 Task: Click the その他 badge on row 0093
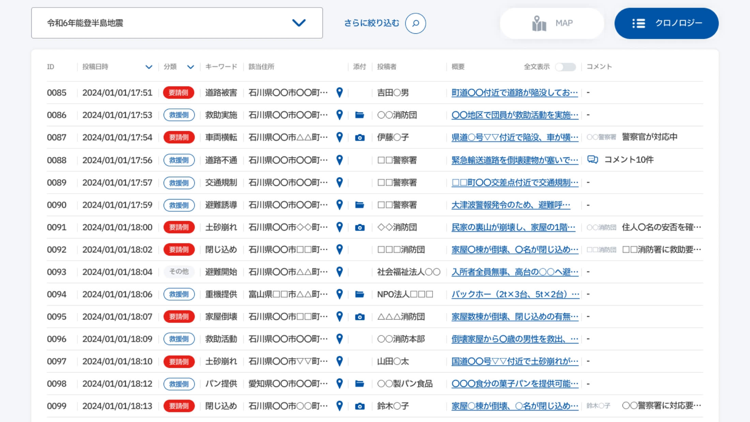click(179, 272)
